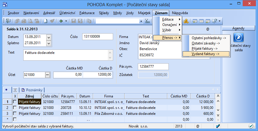Click the Agendy panel header button

tap(239, 28)
